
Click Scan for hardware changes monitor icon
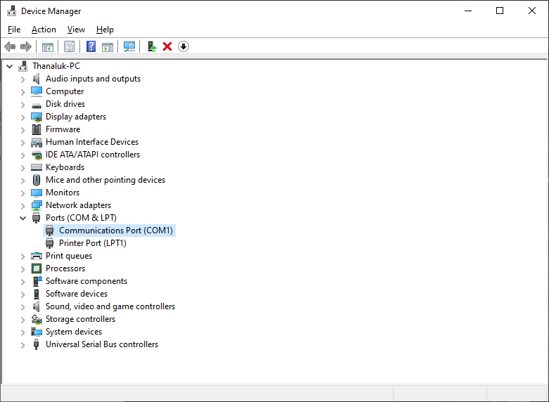[x=129, y=46]
